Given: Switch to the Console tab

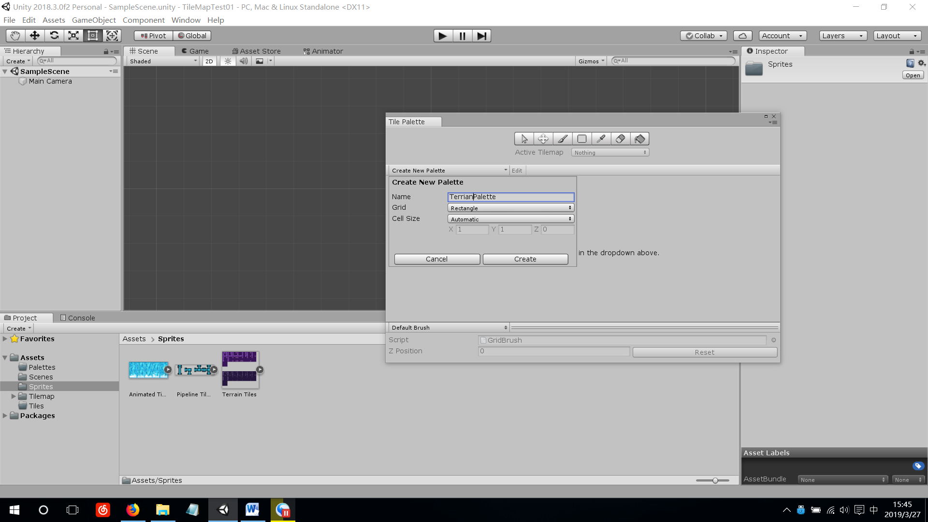Looking at the screenshot, I should tap(77, 318).
